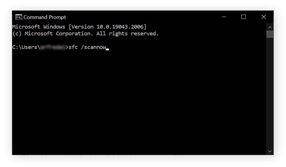286x167 pixels.
Task: Maximize the Command Prompt window
Action: (x=243, y=17)
